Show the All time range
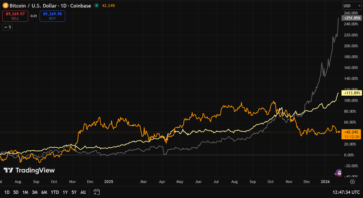Image resolution: width=363 pixels, height=198 pixels. (83, 192)
